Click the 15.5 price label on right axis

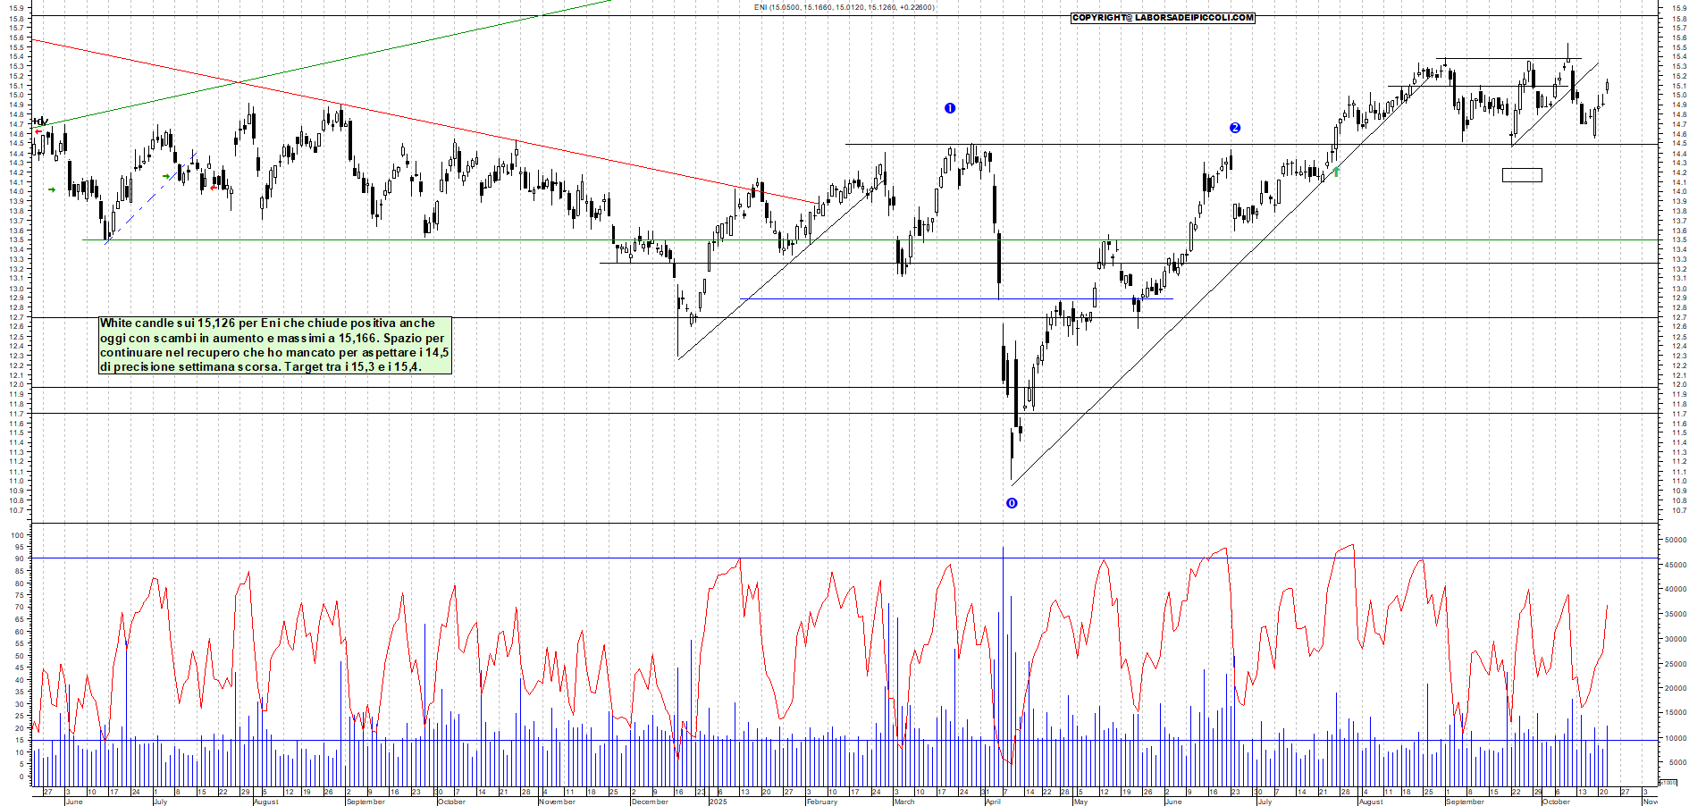(x=1678, y=47)
